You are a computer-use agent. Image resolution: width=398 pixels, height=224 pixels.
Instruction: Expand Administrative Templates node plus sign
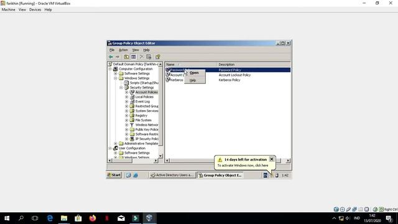coord(116,144)
